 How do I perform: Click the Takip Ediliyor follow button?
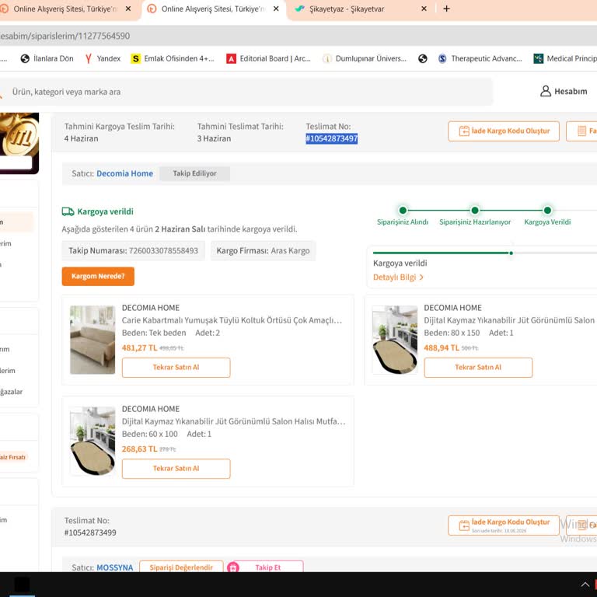coord(194,173)
